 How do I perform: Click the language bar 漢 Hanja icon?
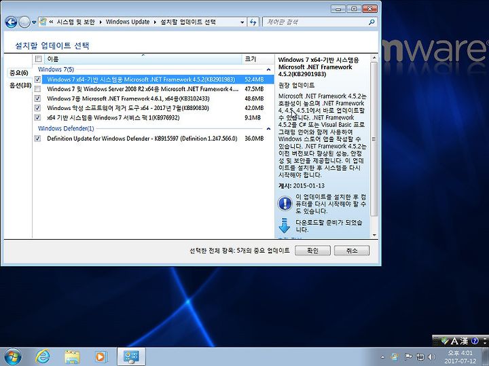464,342
